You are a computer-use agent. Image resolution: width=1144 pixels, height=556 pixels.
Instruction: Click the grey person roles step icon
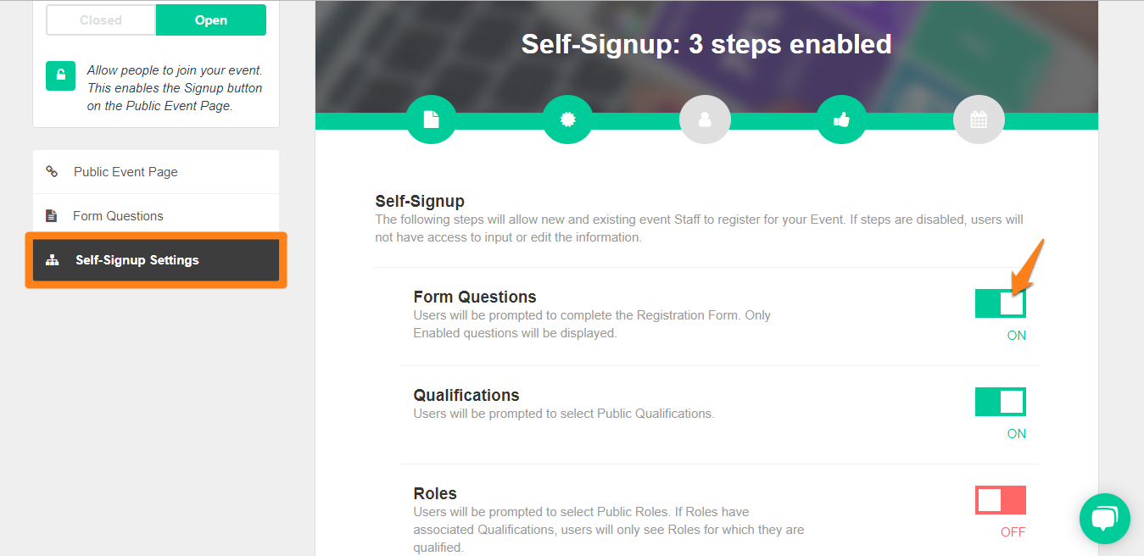tap(705, 120)
